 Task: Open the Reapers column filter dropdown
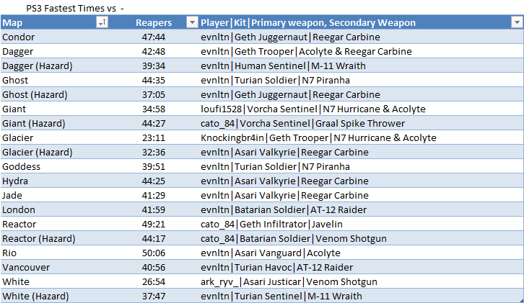tap(192, 22)
